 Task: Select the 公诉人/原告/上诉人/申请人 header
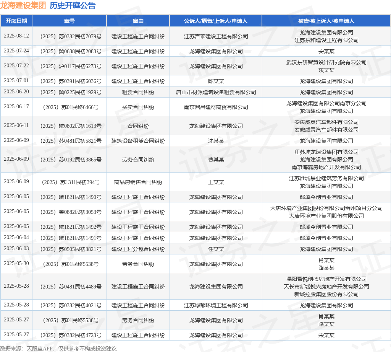pos(216,21)
